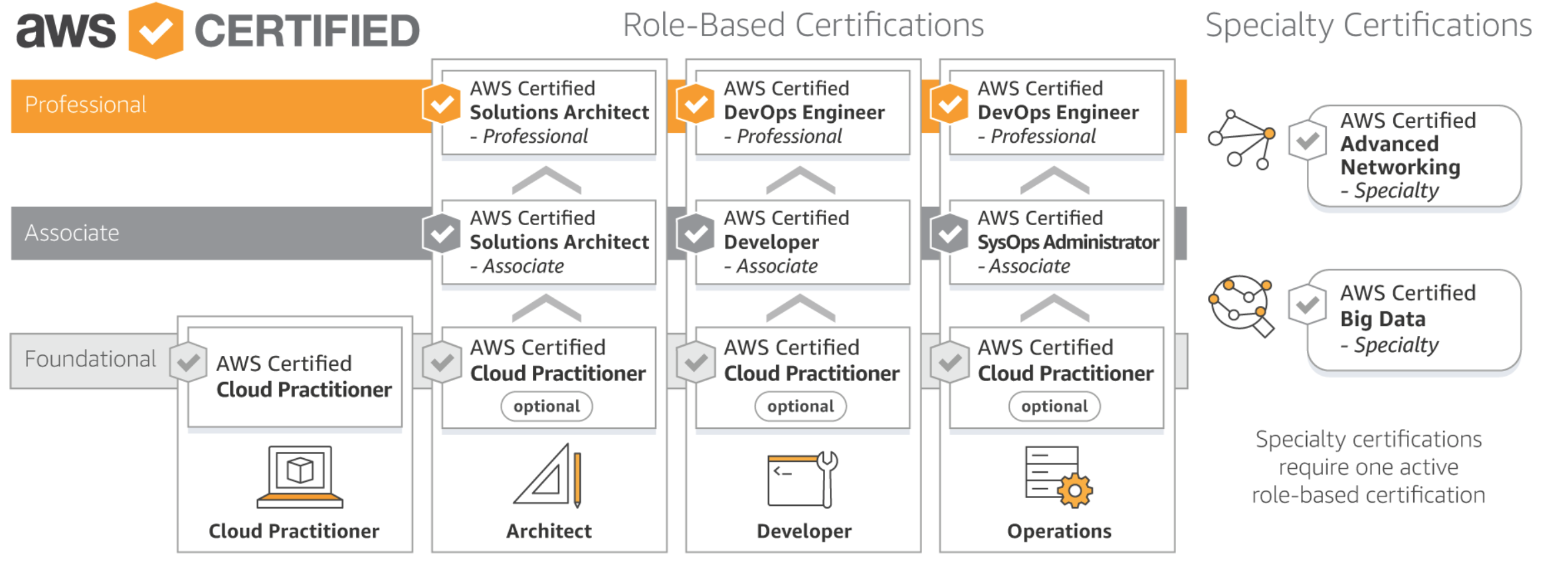Click Cloud Practitioner text in Developer column
Screen dimensions: 1544x567
811,374
